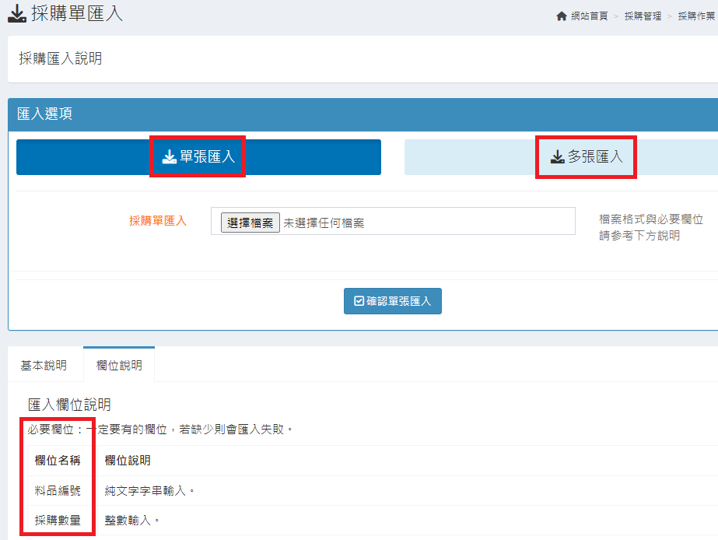
Task: Click the 欄位說明 table column header
Action: click(128, 461)
